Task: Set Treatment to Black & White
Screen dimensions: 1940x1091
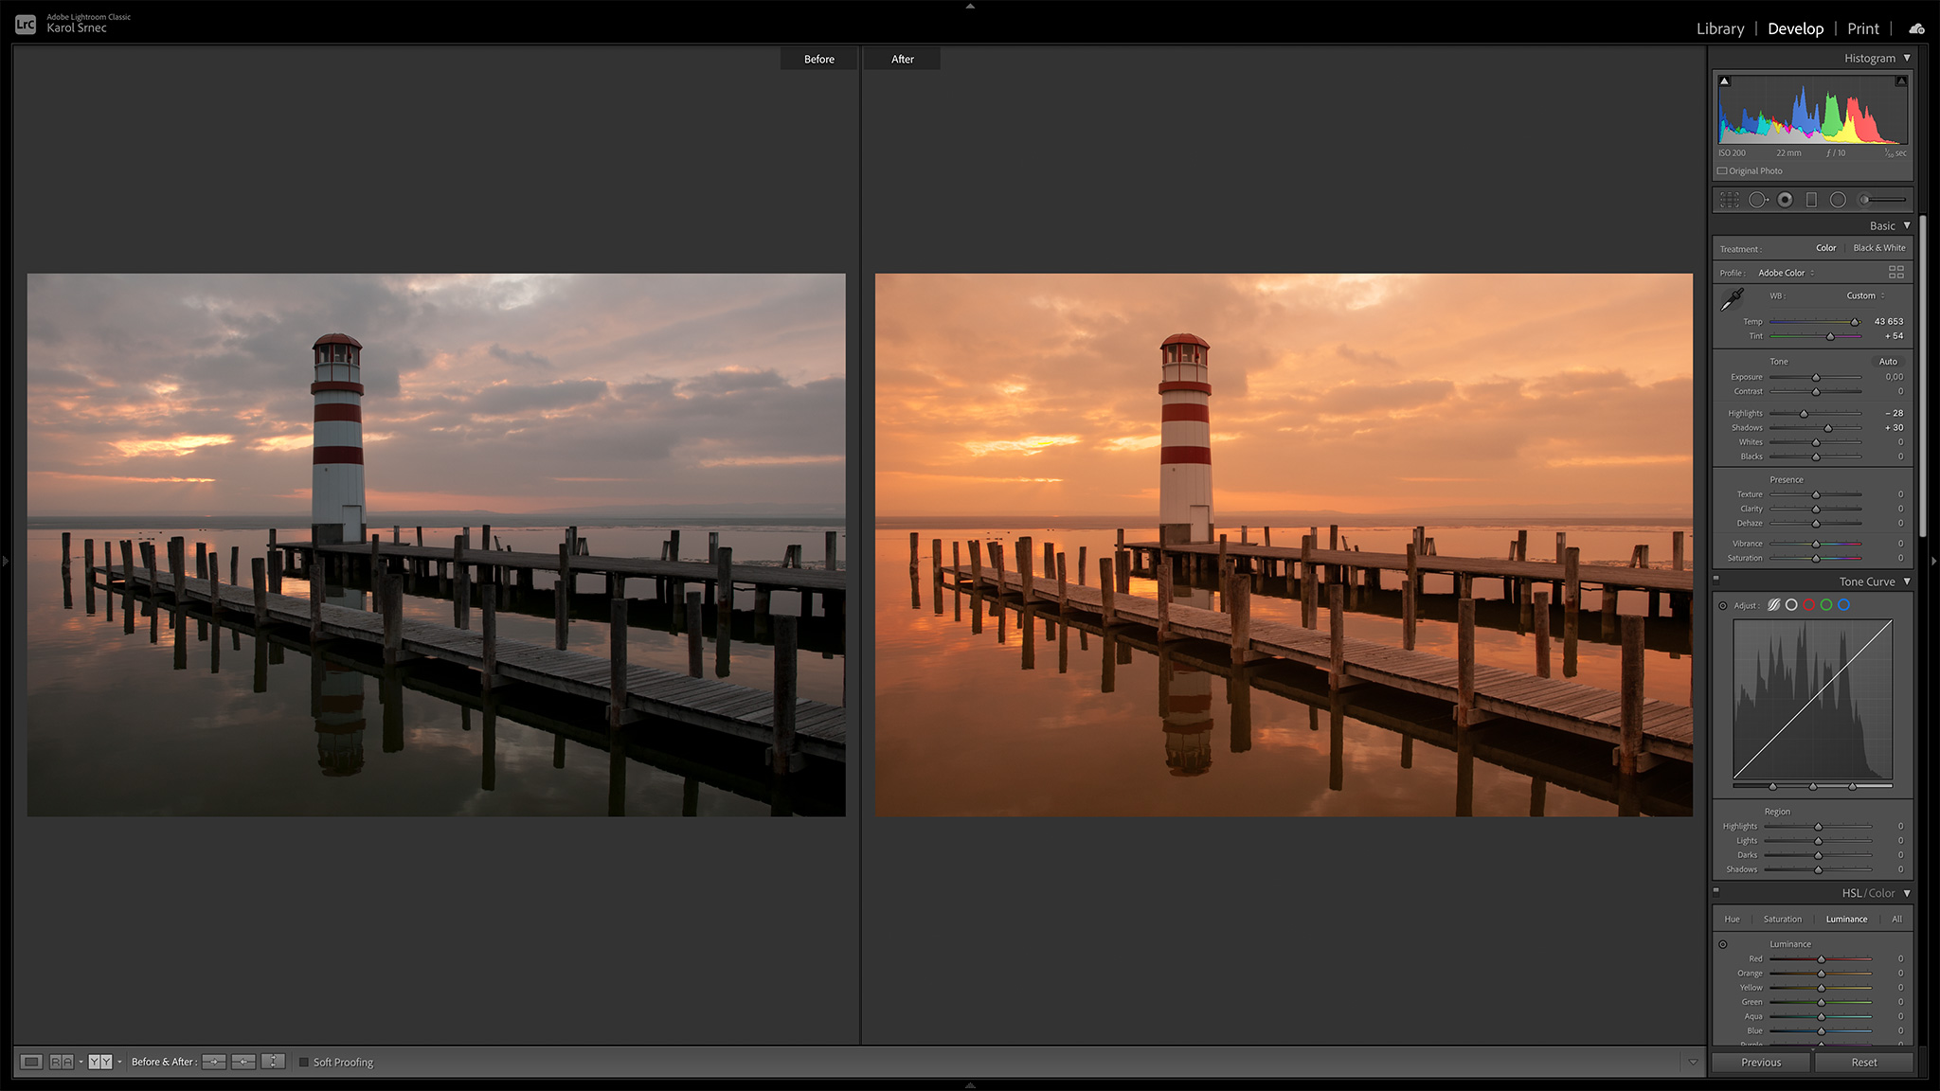Action: click(1879, 248)
